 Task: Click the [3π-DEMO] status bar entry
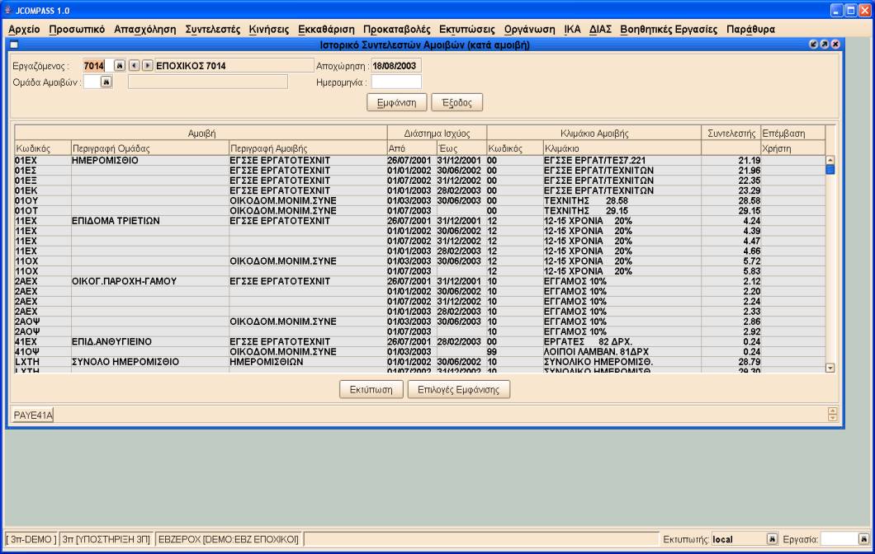point(31,539)
